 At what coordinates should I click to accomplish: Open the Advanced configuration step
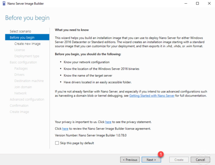(27, 99)
